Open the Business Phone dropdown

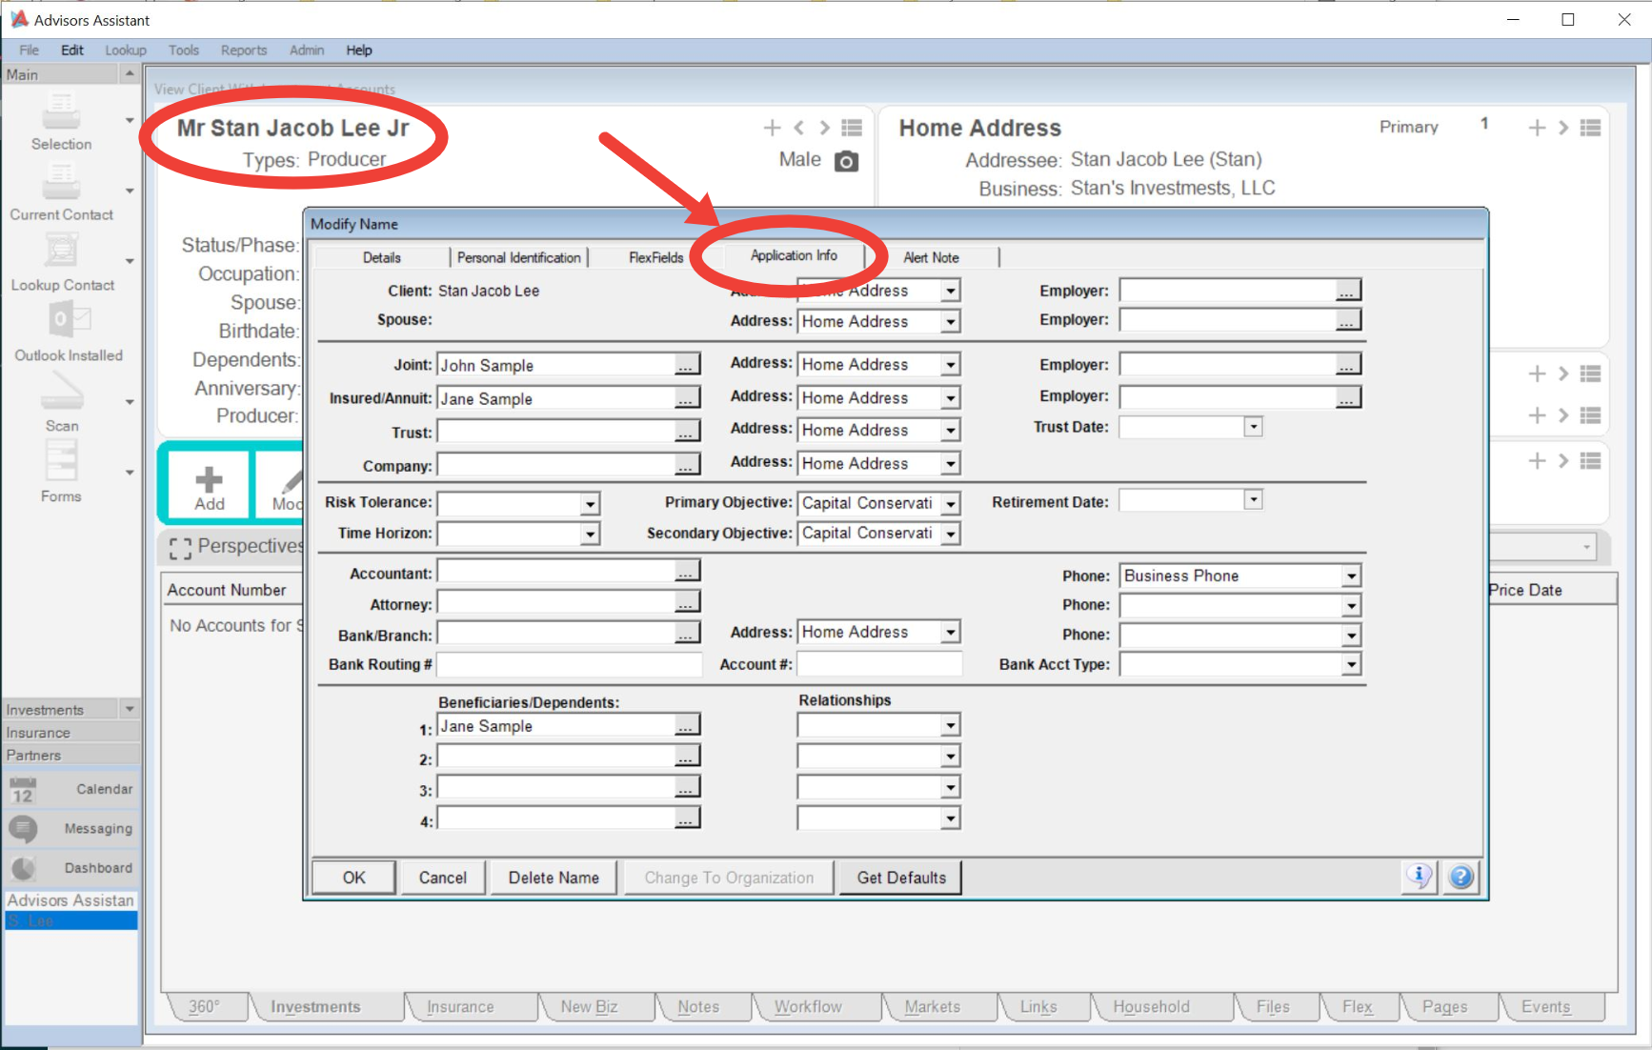(1351, 575)
